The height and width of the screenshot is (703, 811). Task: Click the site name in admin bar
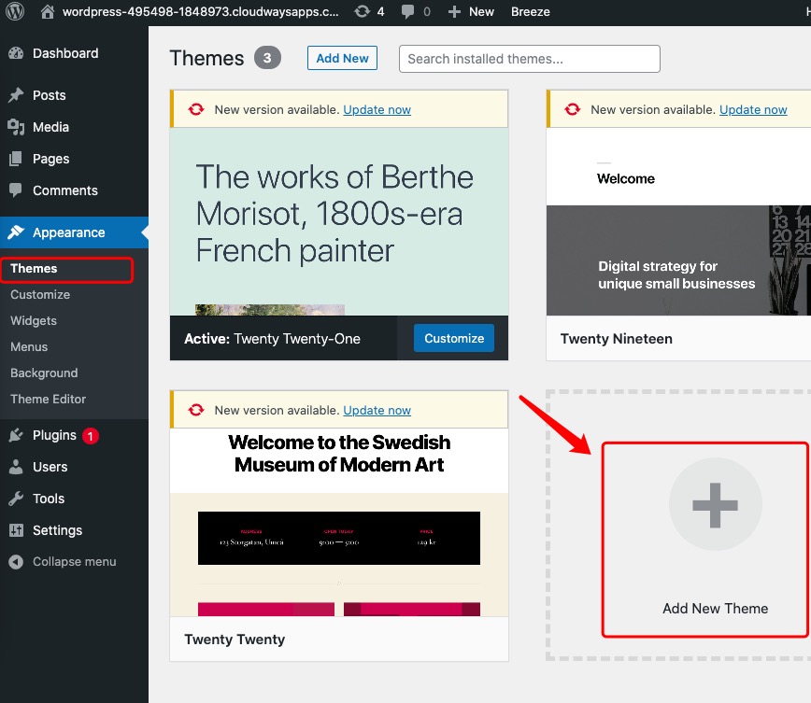click(x=201, y=11)
